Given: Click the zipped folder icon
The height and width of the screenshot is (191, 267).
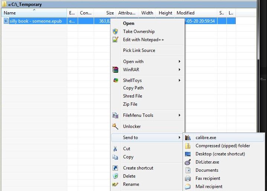Looking at the screenshot, I should (188, 146).
